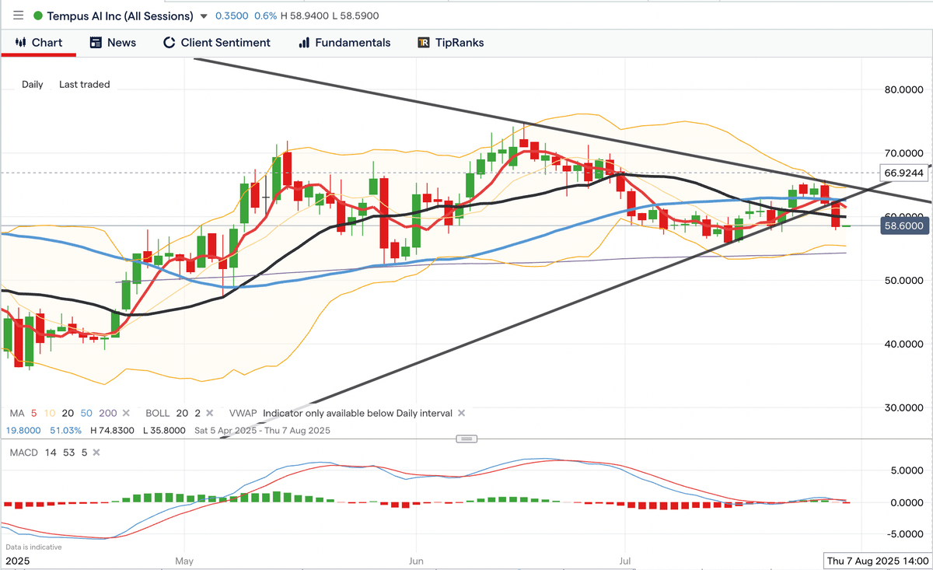Click the Jun label on the time axis
The width and height of the screenshot is (933, 570).
[x=416, y=561]
